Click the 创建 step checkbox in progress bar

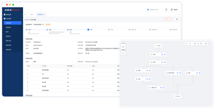coord(26,30)
